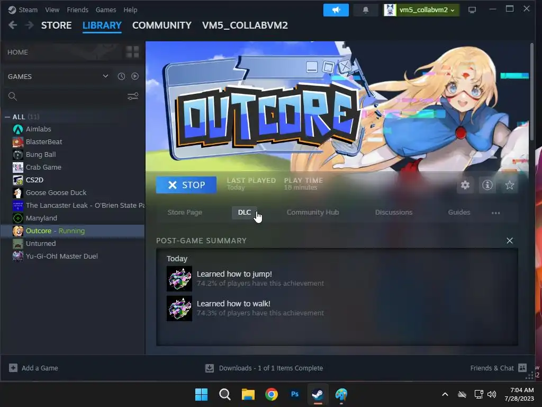Click the Goose Goose Duck icon
Screen dimensions: 542x407
(18, 193)
